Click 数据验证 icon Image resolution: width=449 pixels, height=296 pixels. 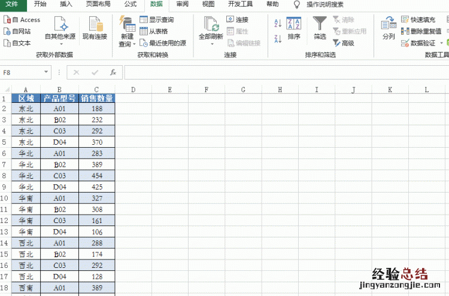tap(405, 43)
